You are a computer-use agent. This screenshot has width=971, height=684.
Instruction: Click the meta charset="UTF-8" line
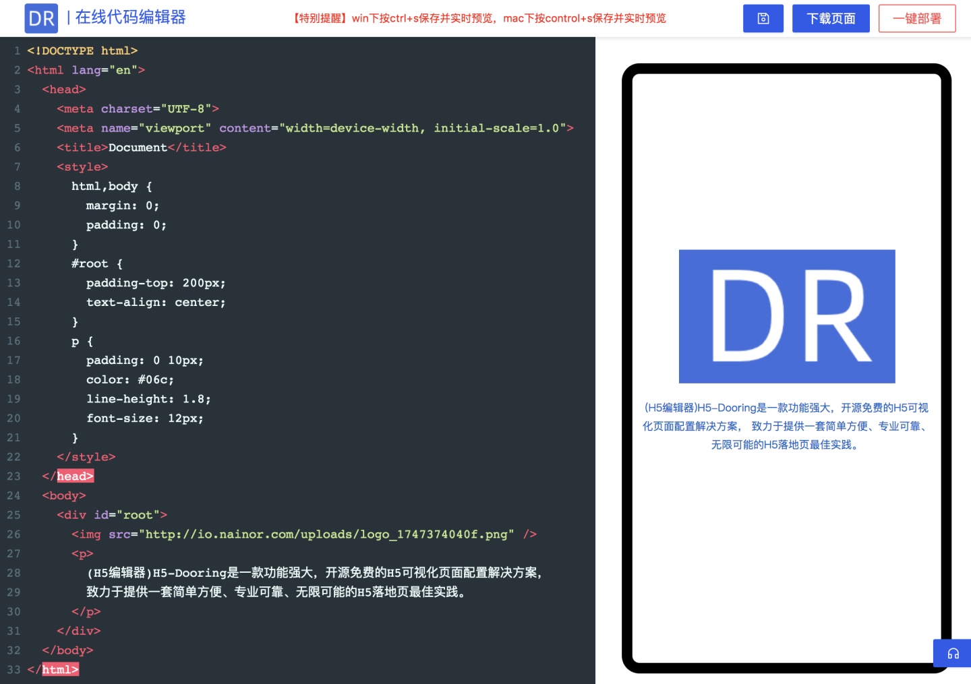[138, 108]
